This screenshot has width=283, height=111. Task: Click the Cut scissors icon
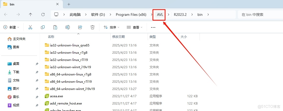30,27
